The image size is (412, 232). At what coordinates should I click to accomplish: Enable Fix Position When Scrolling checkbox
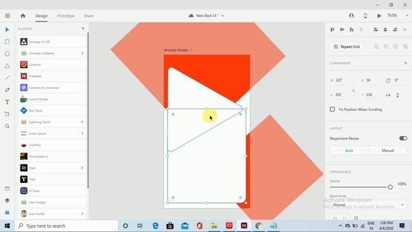332,109
